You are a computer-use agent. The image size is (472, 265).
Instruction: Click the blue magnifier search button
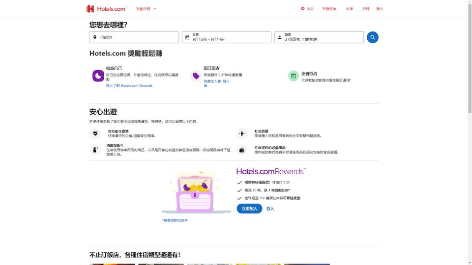pyautogui.click(x=372, y=37)
